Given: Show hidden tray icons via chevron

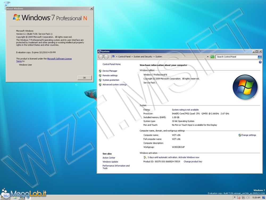Looking at the screenshot, I should (x=235, y=197).
